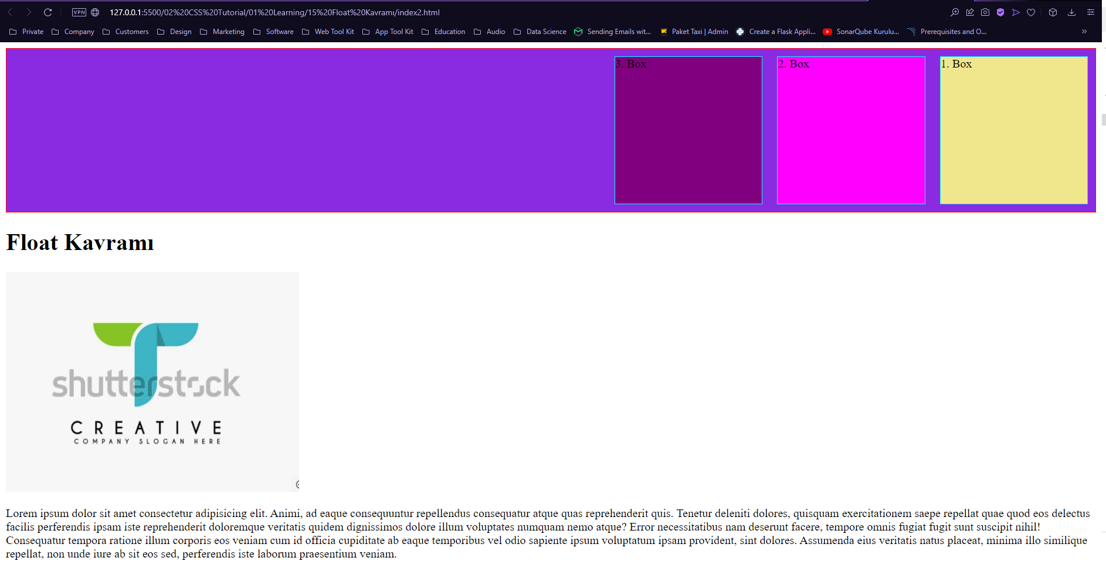Open the browser wallet cube icon
Image resolution: width=1106 pixels, height=581 pixels.
click(x=1053, y=12)
